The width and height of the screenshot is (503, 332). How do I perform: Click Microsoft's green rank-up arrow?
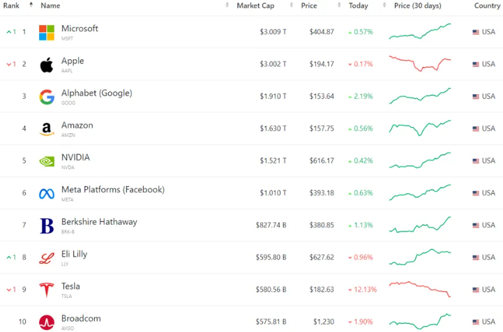coord(8,32)
